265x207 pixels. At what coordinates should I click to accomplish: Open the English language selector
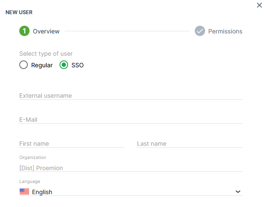(x=128, y=192)
